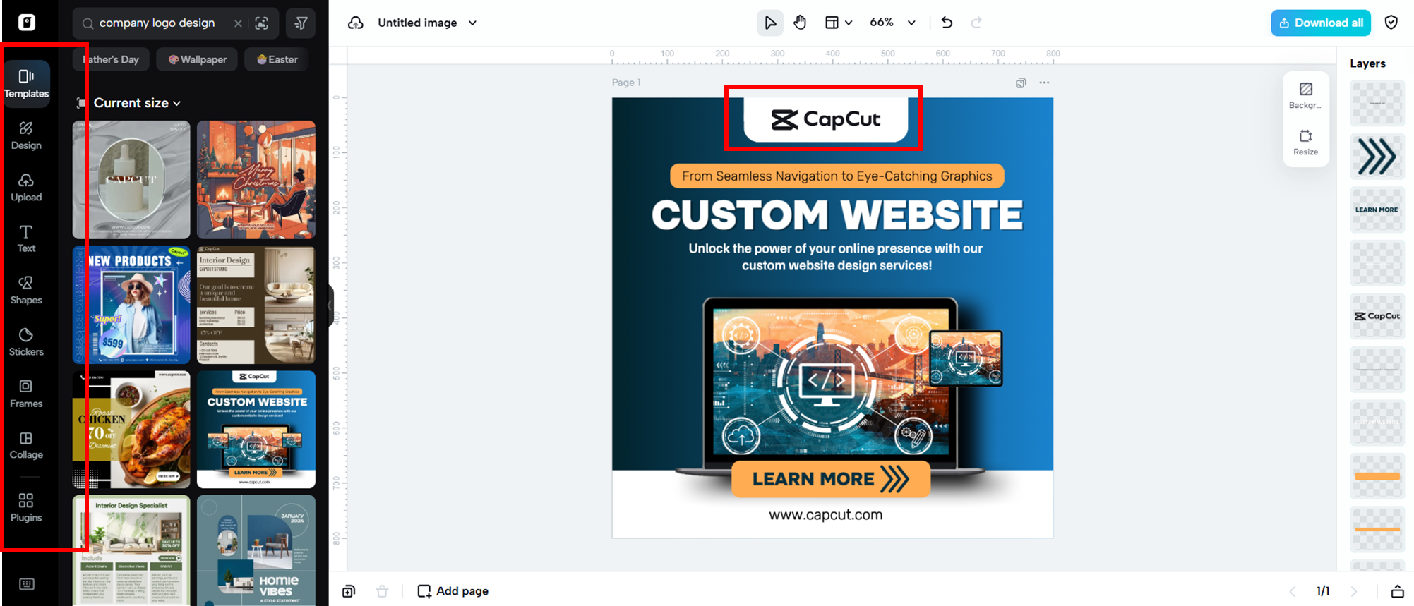
Task: Open keyboard shortcuts icon at sidebar bottom
Action: 27,584
